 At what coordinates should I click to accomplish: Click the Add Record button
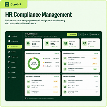[x=72, y=34]
